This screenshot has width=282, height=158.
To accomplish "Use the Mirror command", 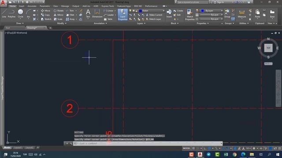I will 59,15.
